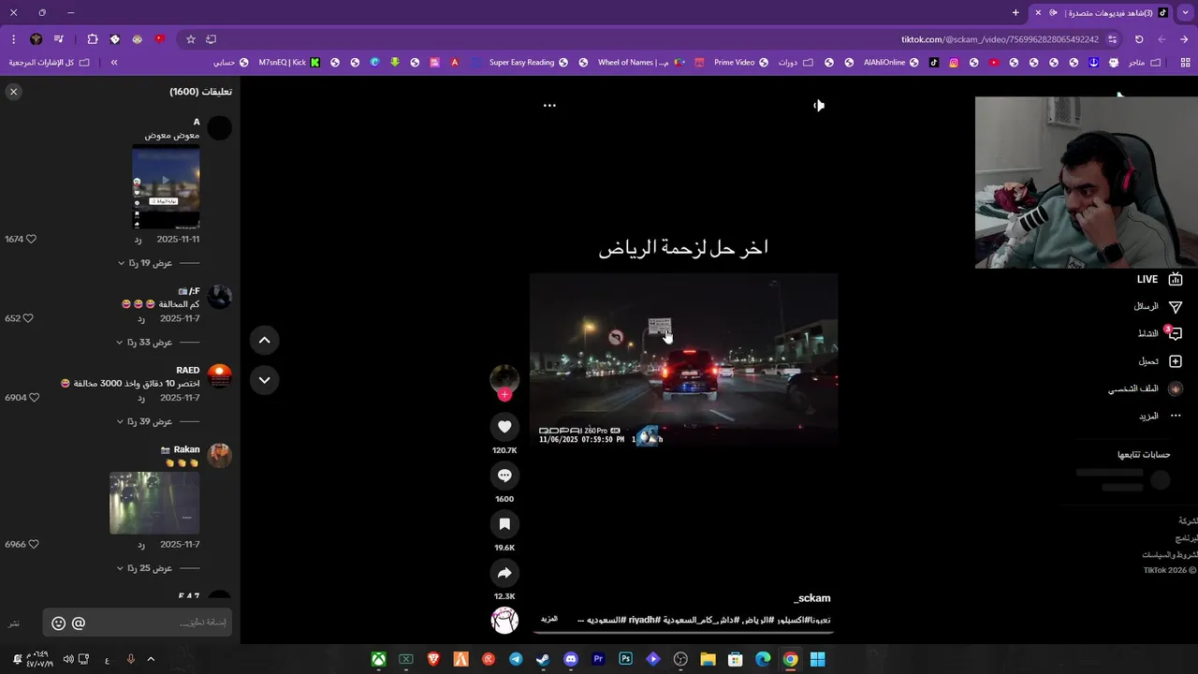This screenshot has height=674, width=1198.
Task: Insert a mention with the @ icon
Action: 79,623
